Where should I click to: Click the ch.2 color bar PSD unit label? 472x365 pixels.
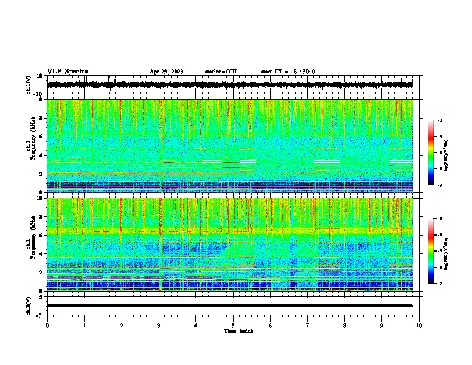[x=446, y=253]
